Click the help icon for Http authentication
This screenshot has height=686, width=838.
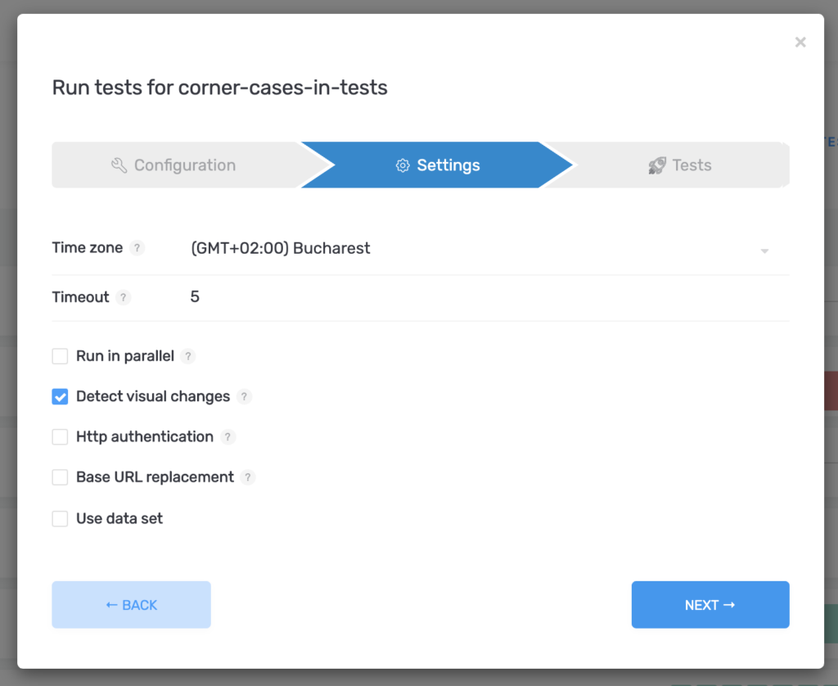(228, 436)
